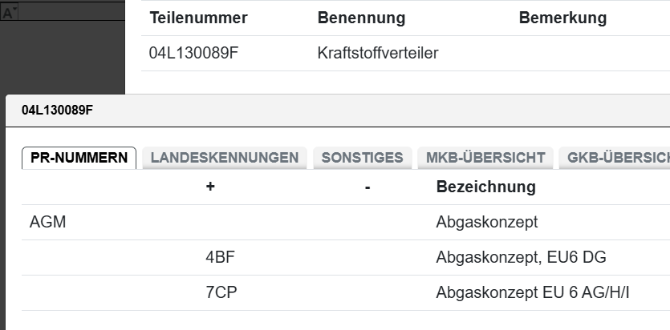Open the font size 'A' dropdown
Image resolution: width=670 pixels, height=330 pixels.
(10, 13)
